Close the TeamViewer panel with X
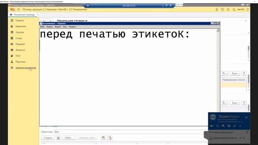This screenshot has width=258, height=145. pyautogui.click(x=246, y=117)
